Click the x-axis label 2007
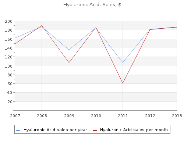The width and height of the screenshot is (184, 147). (x=15, y=116)
